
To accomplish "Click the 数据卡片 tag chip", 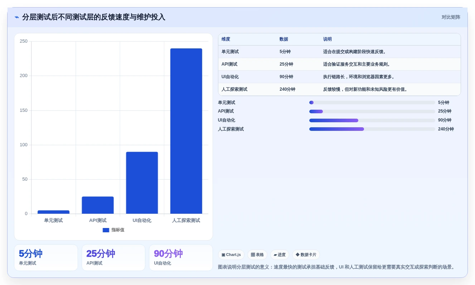I will (x=306, y=255).
